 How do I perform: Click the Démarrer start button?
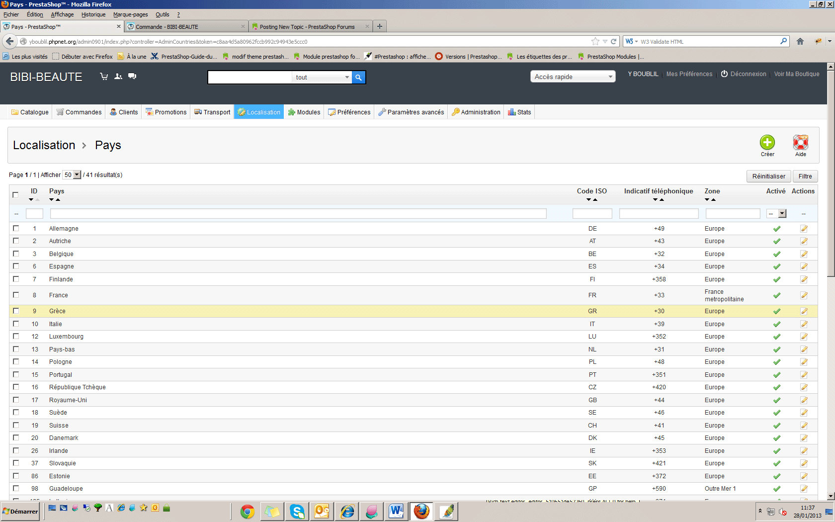(x=20, y=511)
